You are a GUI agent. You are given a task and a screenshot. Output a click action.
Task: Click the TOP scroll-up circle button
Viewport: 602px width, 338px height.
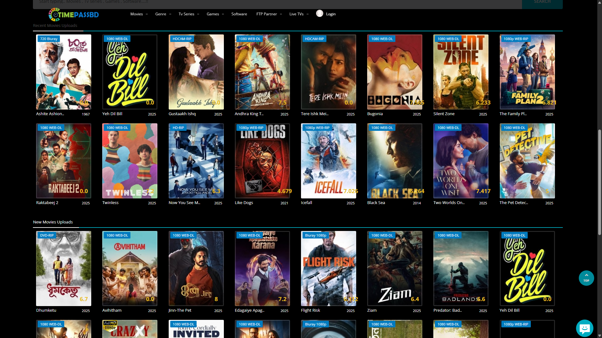click(586, 278)
